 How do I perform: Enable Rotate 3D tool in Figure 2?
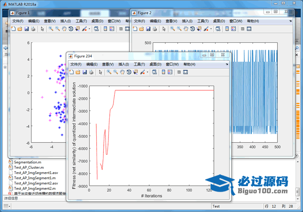tap(192, 29)
